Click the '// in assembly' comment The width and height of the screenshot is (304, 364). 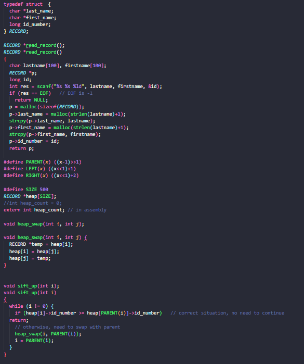pos(87,210)
